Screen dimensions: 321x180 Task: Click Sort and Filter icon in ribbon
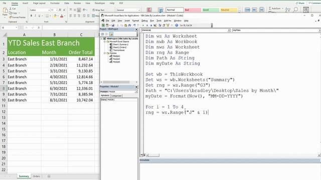288,9
